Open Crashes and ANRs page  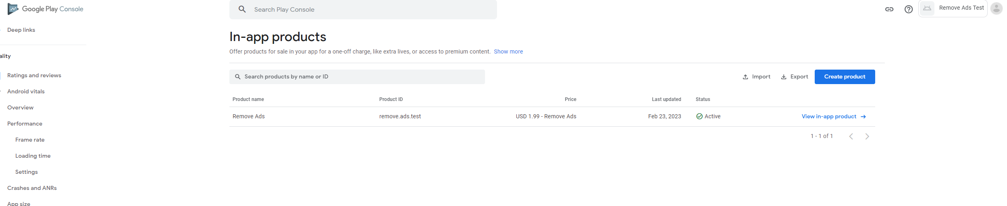click(x=32, y=188)
